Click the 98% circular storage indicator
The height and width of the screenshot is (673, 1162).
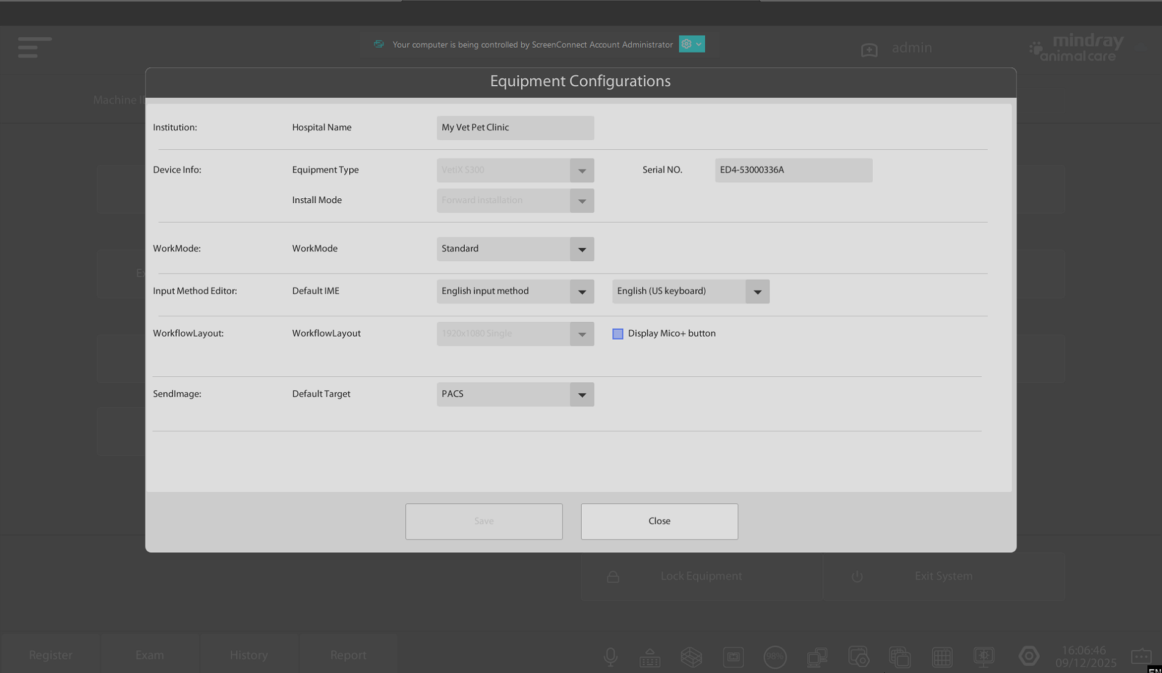(775, 657)
